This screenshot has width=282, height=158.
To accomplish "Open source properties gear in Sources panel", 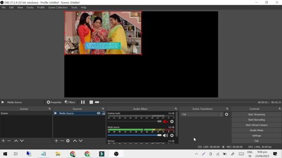I will pos(68,141).
